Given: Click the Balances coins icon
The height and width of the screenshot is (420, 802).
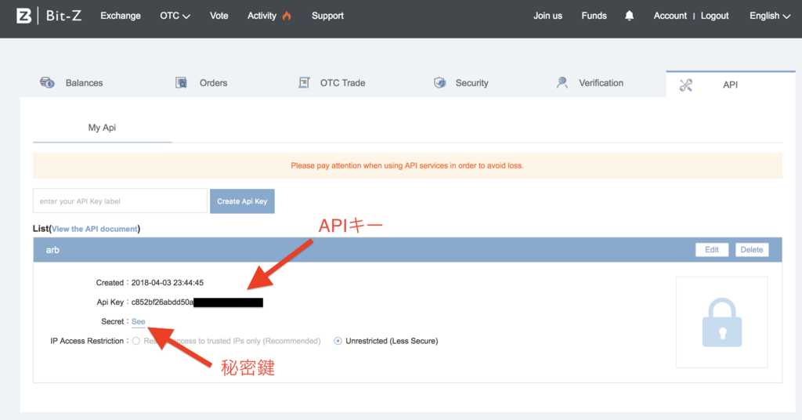Looking at the screenshot, I should point(47,82).
